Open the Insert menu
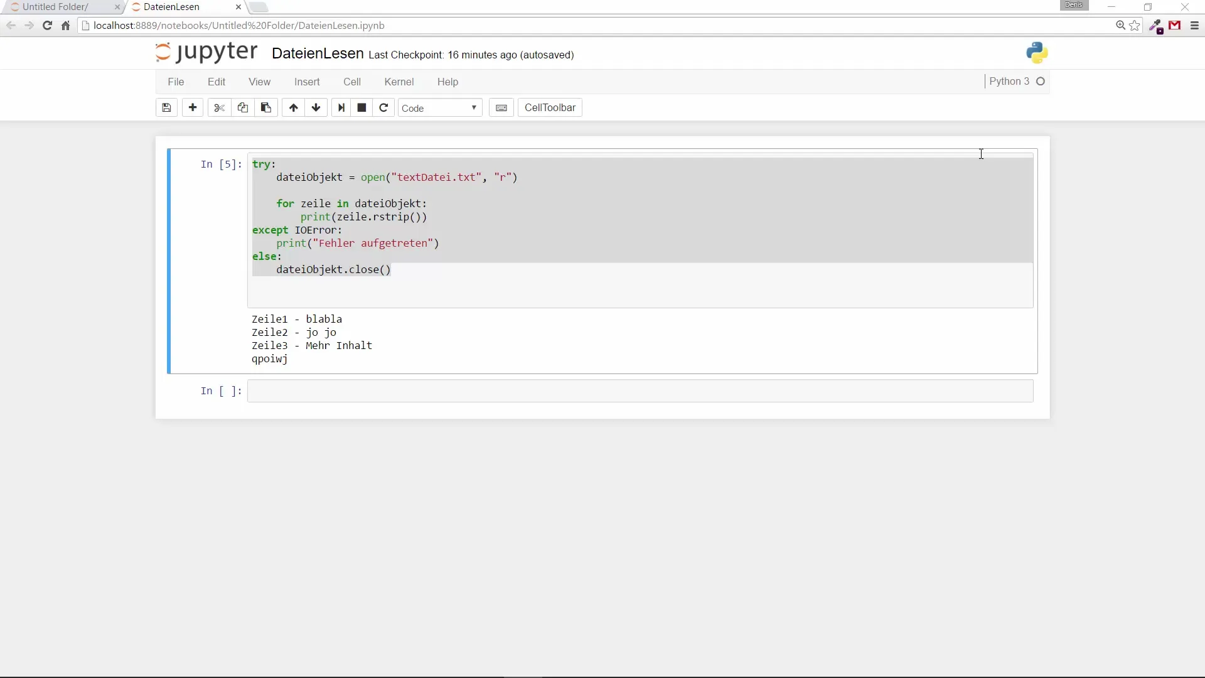This screenshot has height=678, width=1205. [x=307, y=82]
